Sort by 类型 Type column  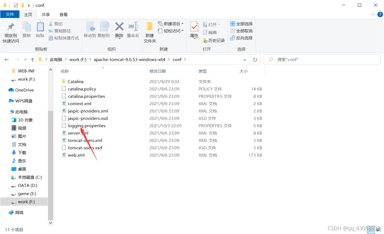(x=203, y=71)
